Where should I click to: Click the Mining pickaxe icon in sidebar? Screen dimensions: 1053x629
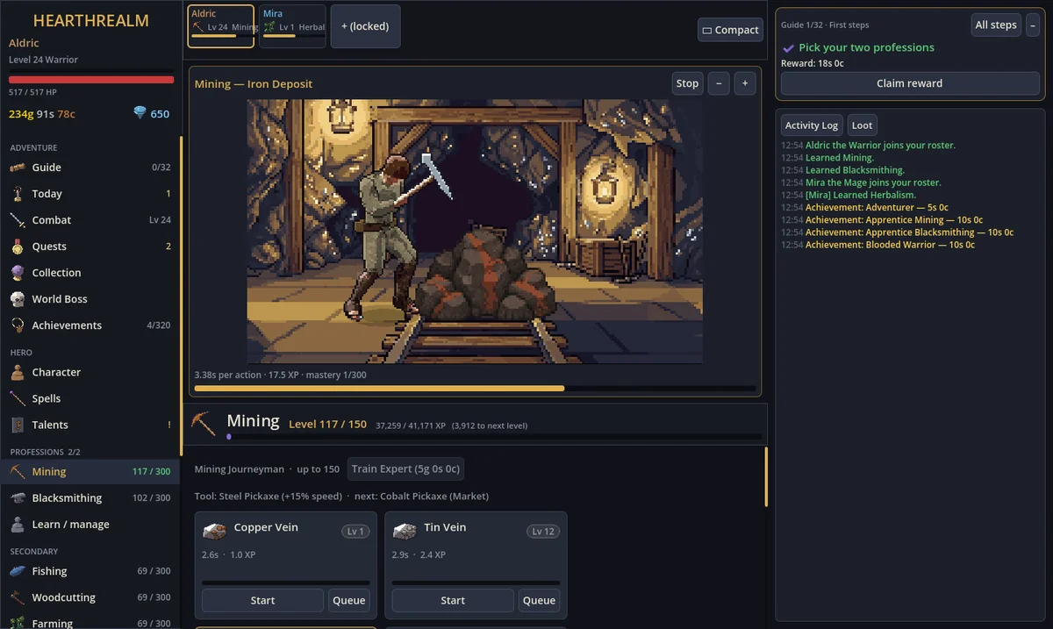(x=18, y=471)
